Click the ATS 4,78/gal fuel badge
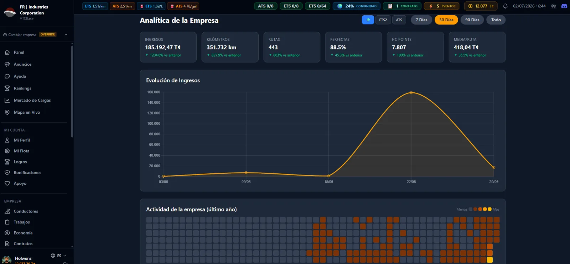The image size is (570, 264). pos(183,6)
